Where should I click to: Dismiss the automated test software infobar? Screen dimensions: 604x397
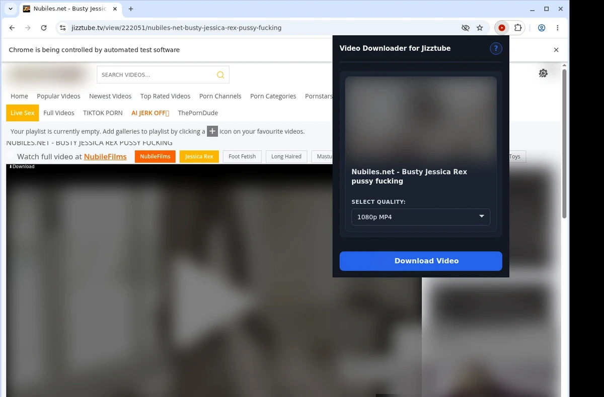pyautogui.click(x=556, y=50)
